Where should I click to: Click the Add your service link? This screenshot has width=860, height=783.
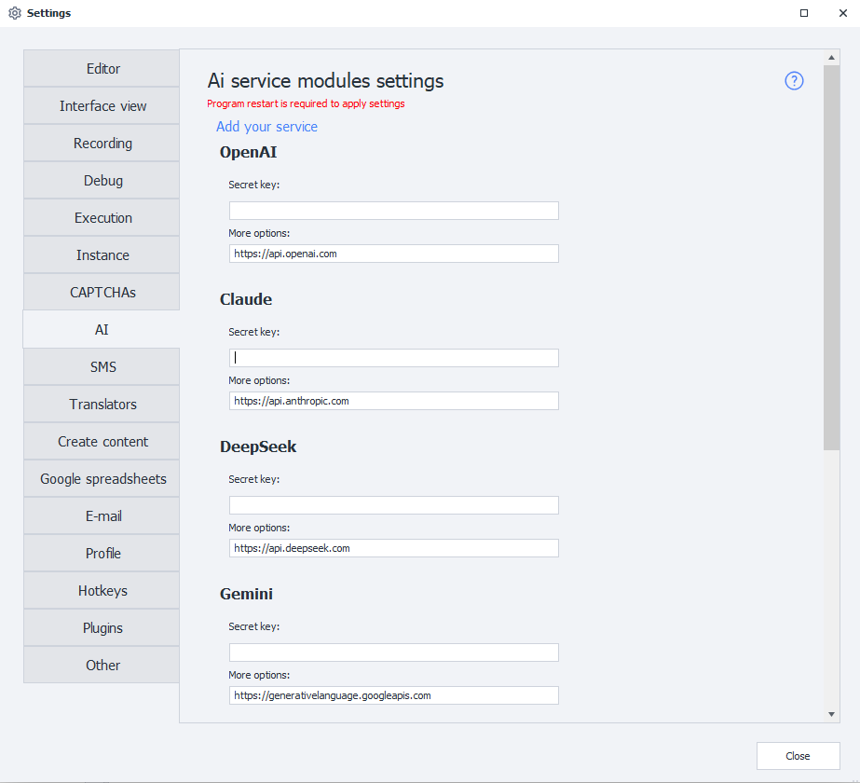pyautogui.click(x=266, y=127)
